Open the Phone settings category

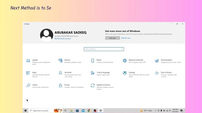point(102,61)
